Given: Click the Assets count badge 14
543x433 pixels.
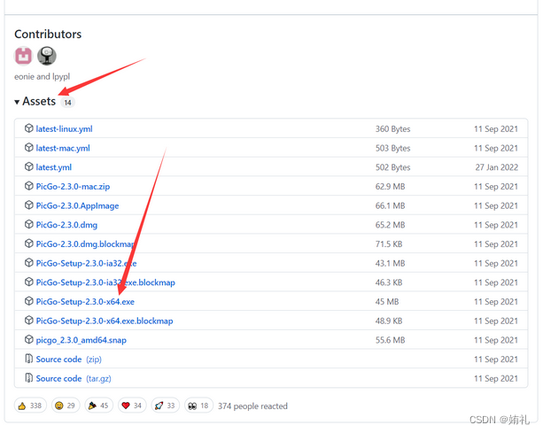Looking at the screenshot, I should coord(67,103).
